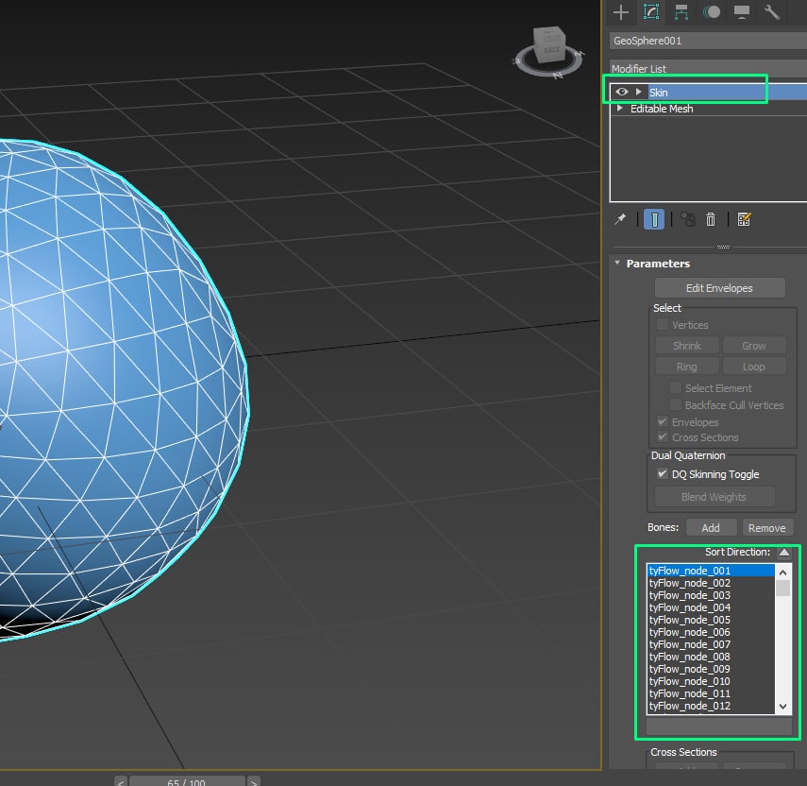Expand the Skin modifier sub-objects

point(638,92)
